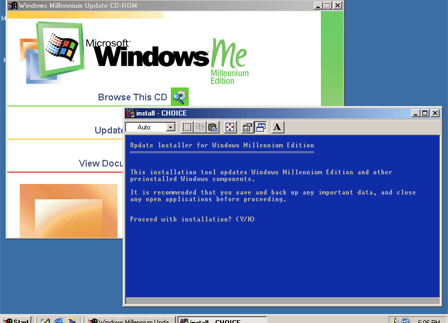Click the CD magnifier icon beside Browse This CD
This screenshot has height=323, width=448.
(x=180, y=96)
